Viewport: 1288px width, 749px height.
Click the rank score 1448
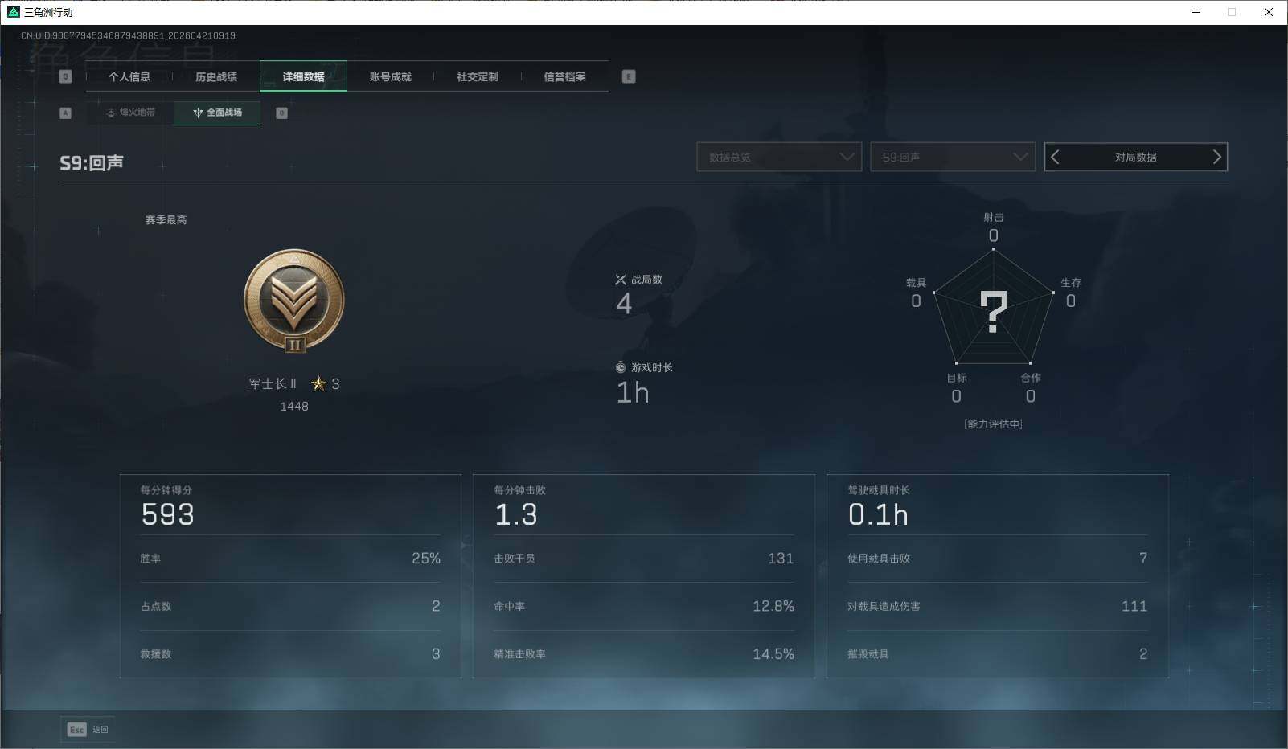tap(294, 407)
